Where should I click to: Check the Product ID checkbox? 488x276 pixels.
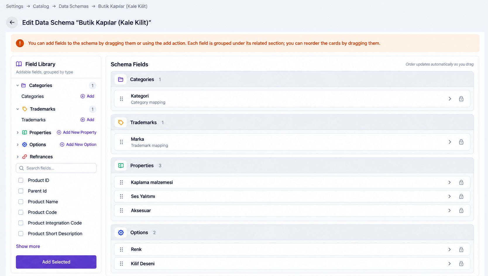click(x=21, y=180)
